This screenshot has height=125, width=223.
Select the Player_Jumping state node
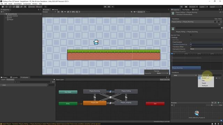point(126,103)
